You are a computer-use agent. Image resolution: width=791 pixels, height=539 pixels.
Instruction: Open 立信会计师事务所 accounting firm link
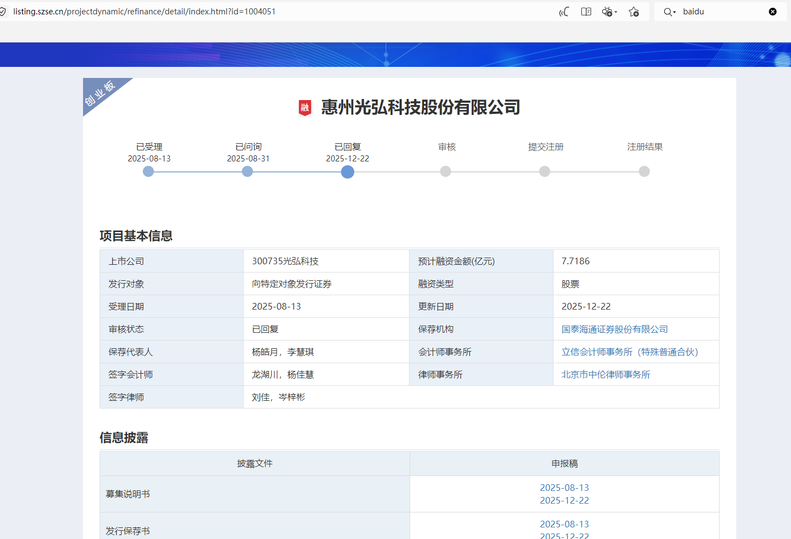point(629,352)
